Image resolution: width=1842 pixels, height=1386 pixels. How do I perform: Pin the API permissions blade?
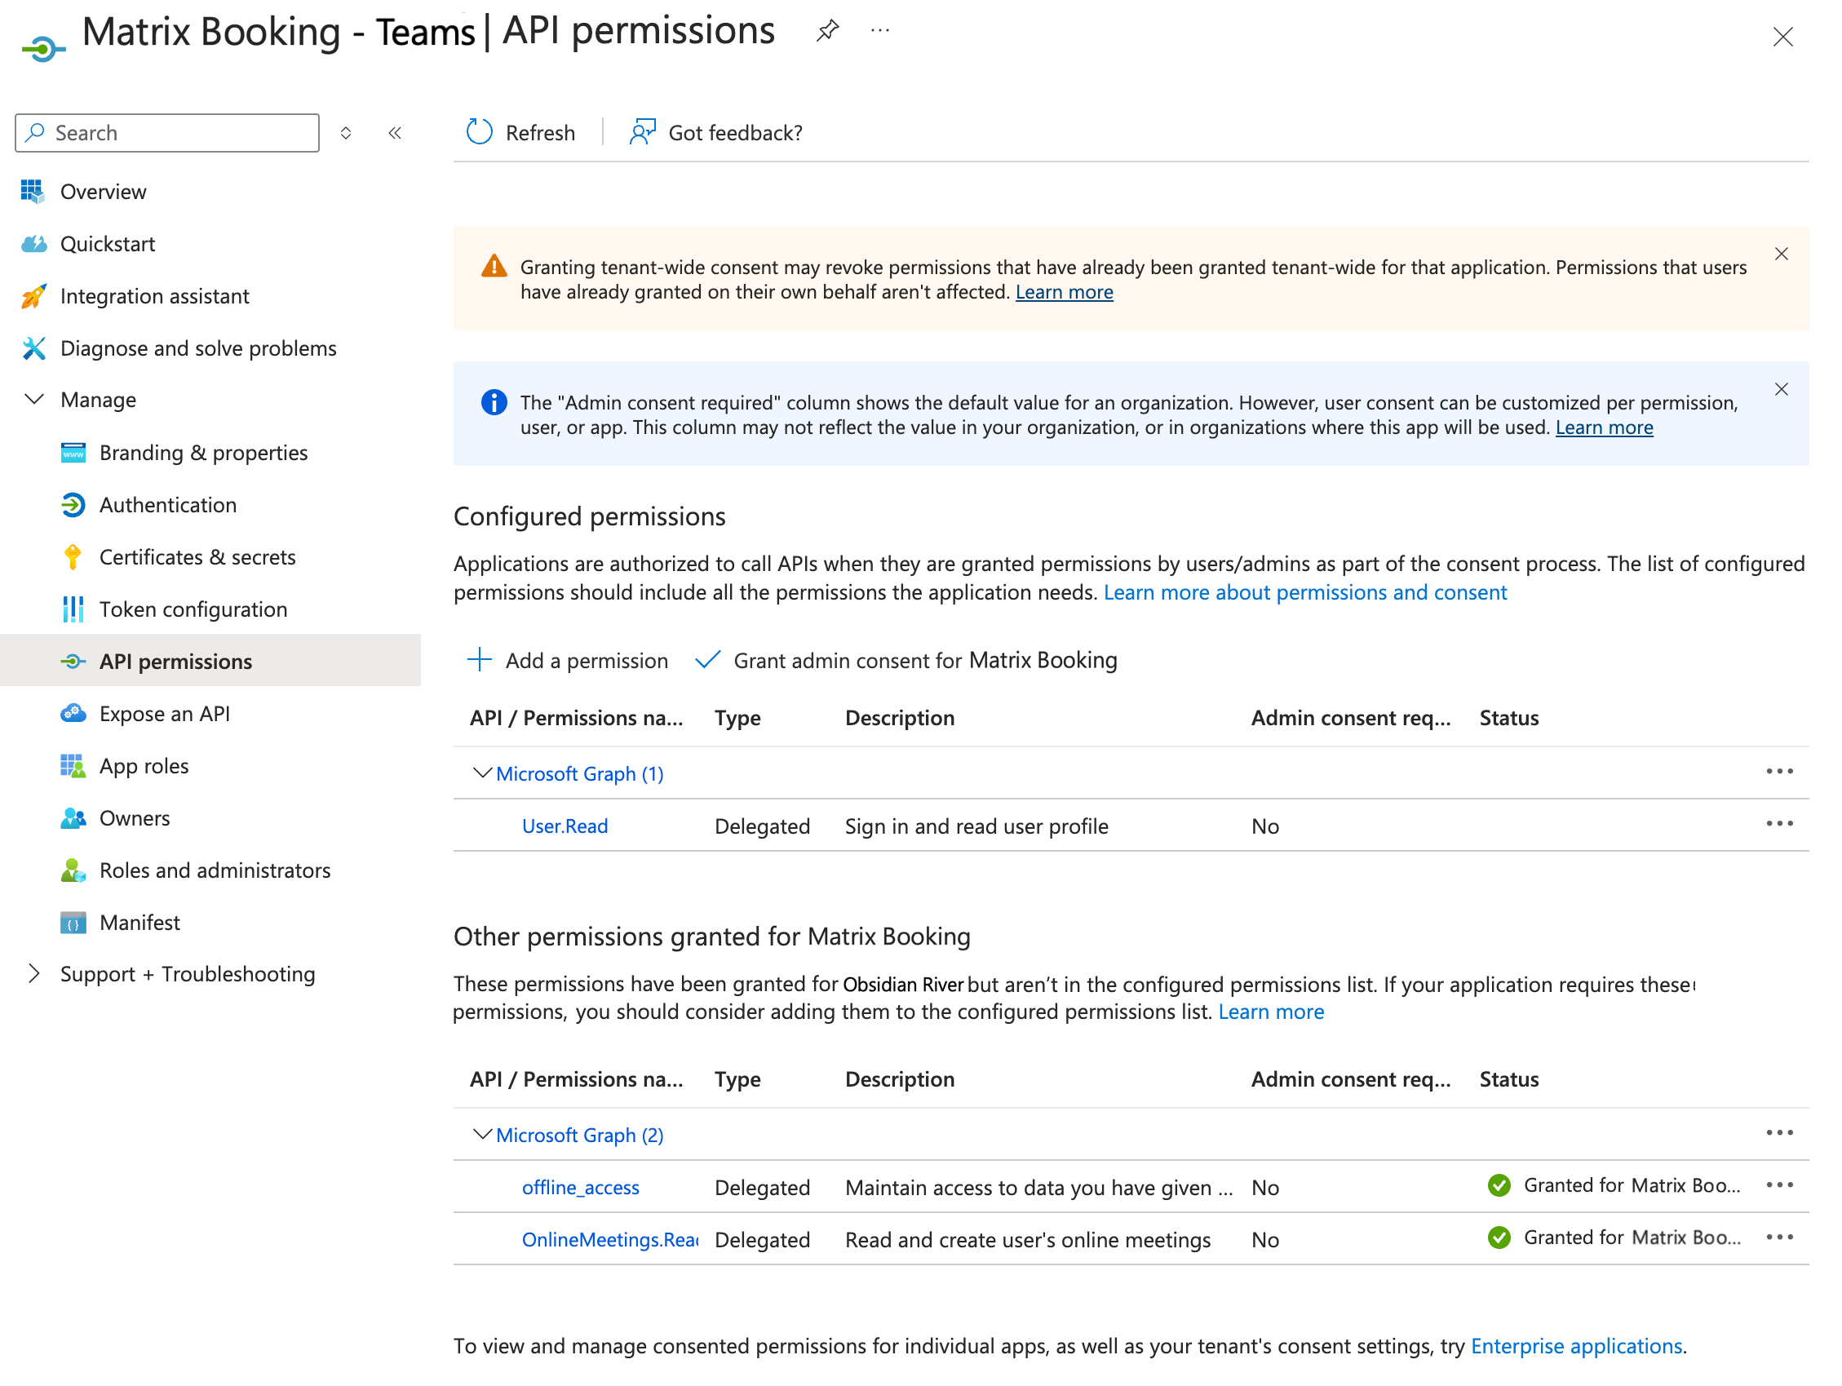827,31
